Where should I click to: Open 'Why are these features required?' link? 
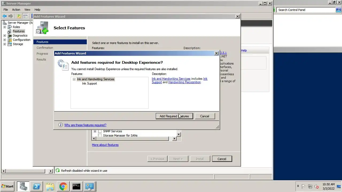[85, 125]
